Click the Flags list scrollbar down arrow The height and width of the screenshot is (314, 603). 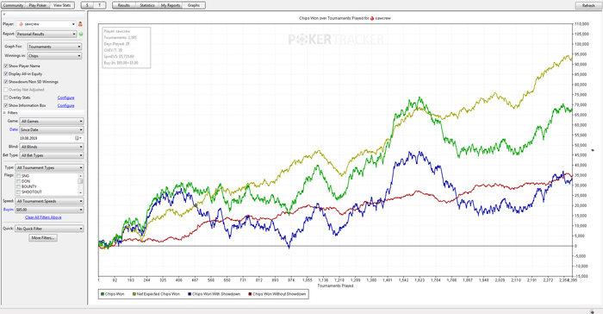80,192
